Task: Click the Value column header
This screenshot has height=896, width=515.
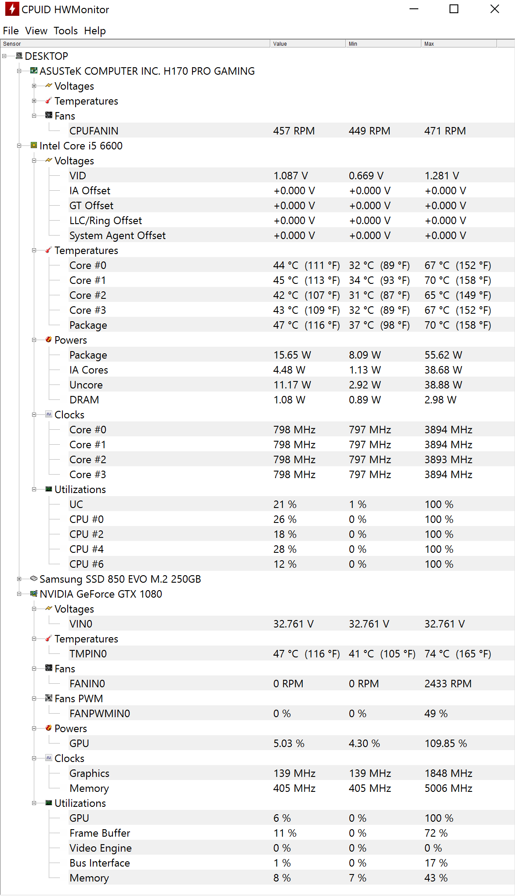Action: [308, 44]
